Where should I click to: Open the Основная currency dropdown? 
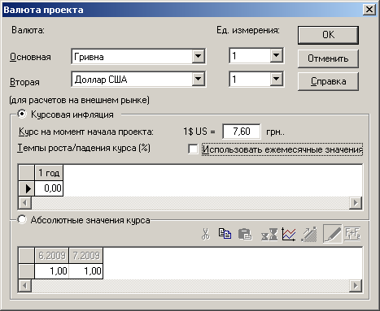[199, 56]
